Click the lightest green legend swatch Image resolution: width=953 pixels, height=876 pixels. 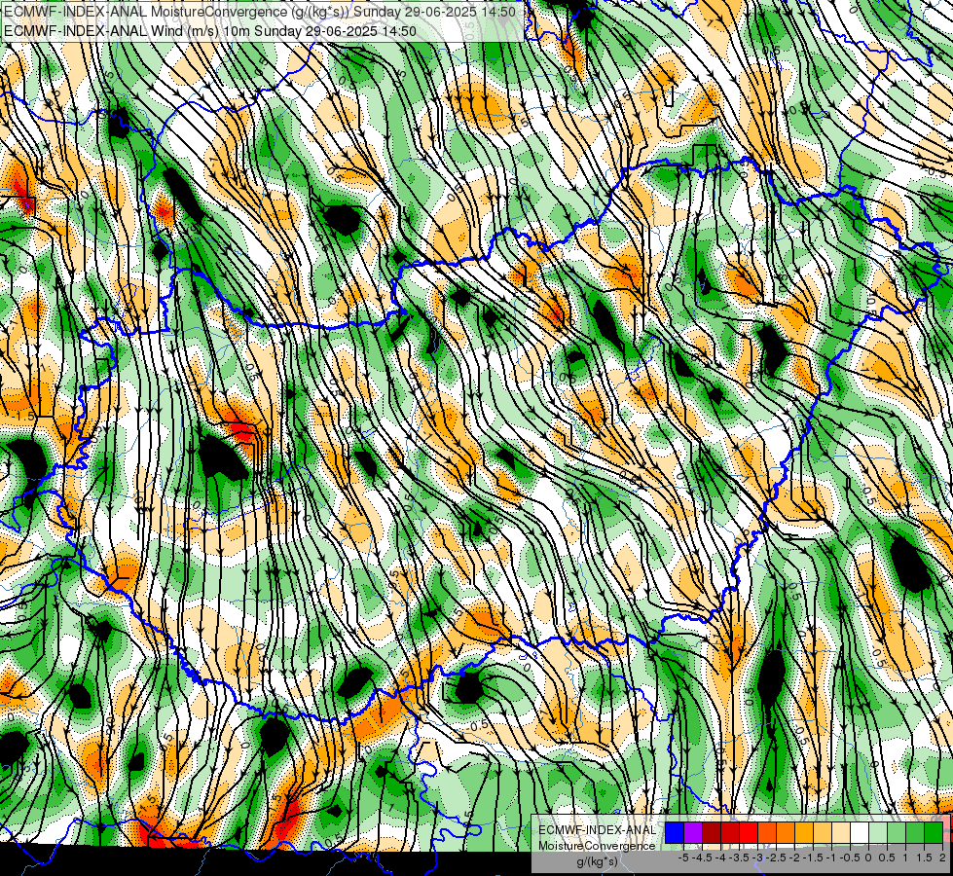coord(878,832)
